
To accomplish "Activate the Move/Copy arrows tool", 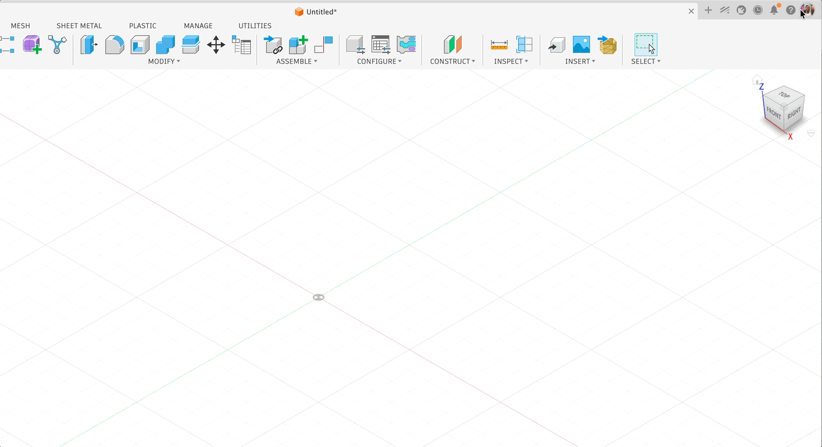I will [216, 45].
